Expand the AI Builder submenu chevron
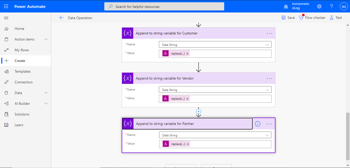Viewport: 350px width, 168px height. [x=46, y=104]
